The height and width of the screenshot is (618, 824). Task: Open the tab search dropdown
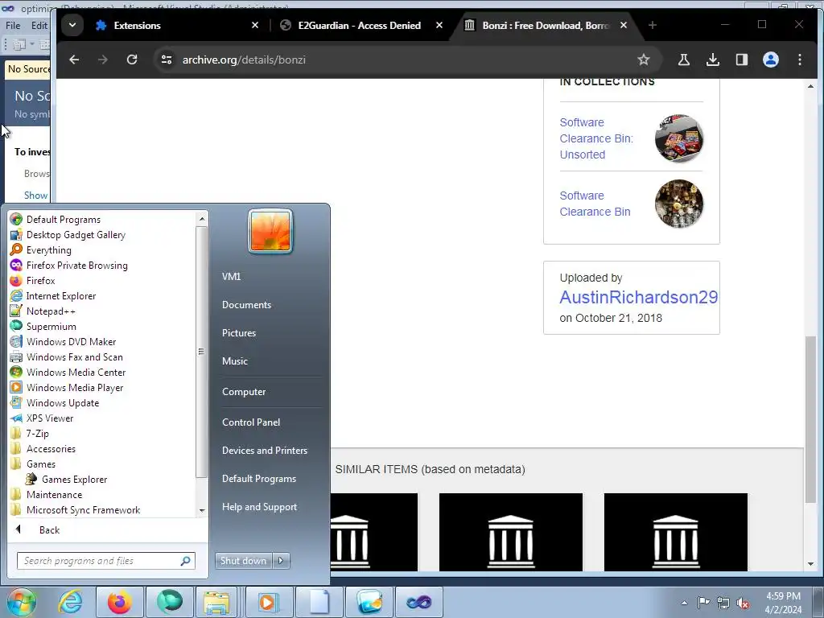pyautogui.click(x=72, y=25)
